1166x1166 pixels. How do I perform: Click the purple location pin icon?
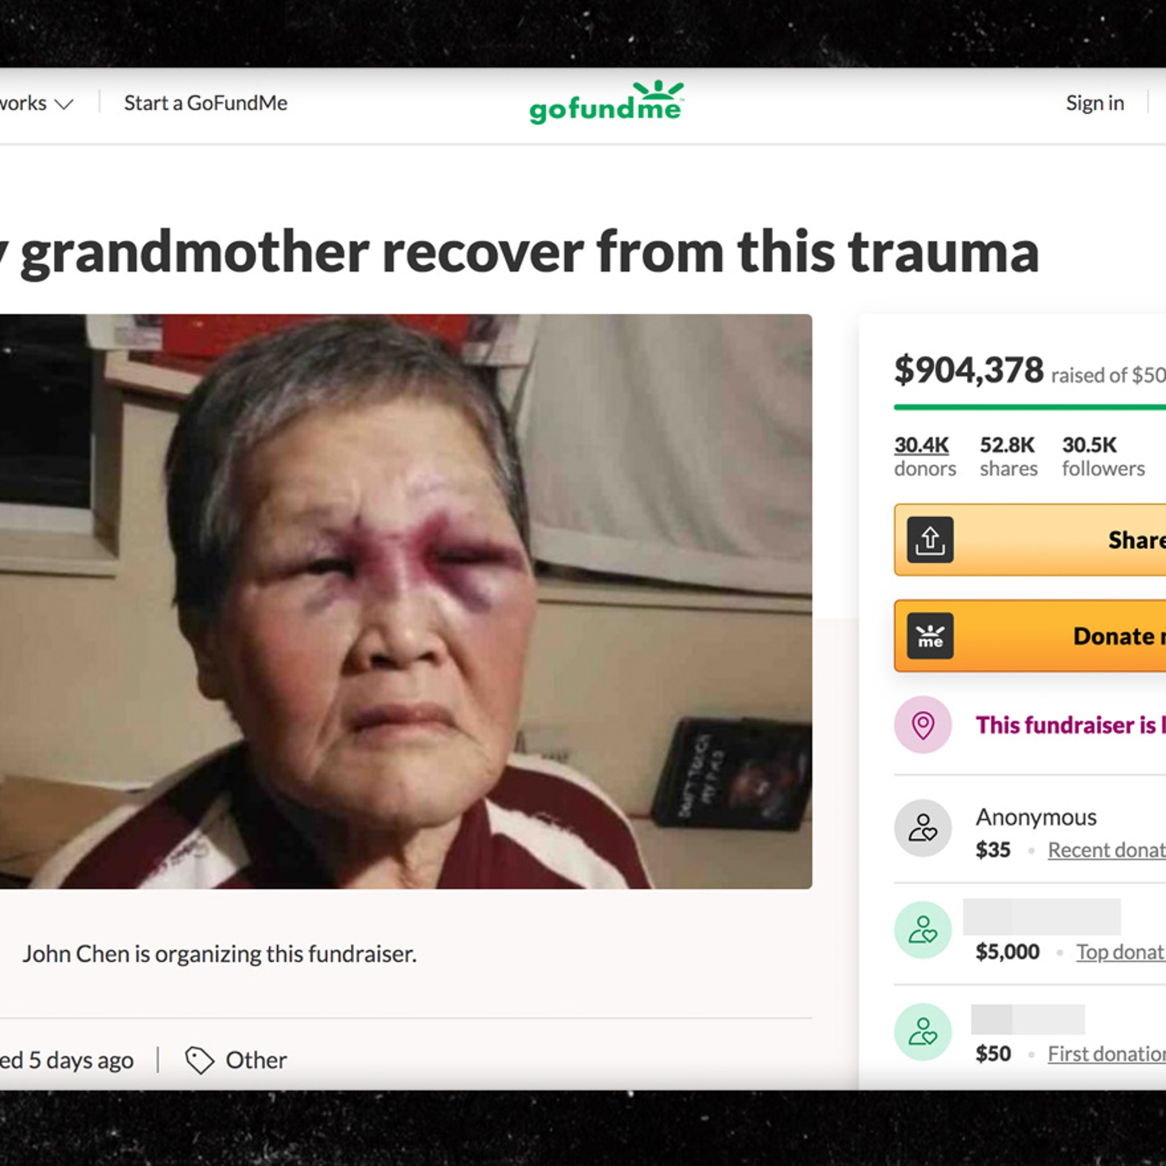(923, 724)
